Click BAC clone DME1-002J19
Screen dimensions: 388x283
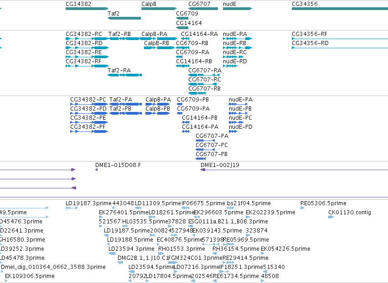click(x=220, y=165)
